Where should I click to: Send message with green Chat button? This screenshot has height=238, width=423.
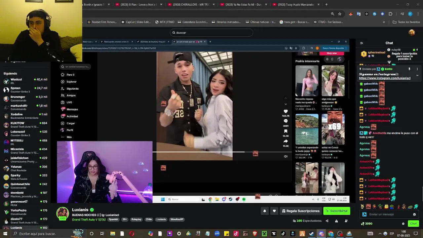pos(413,224)
